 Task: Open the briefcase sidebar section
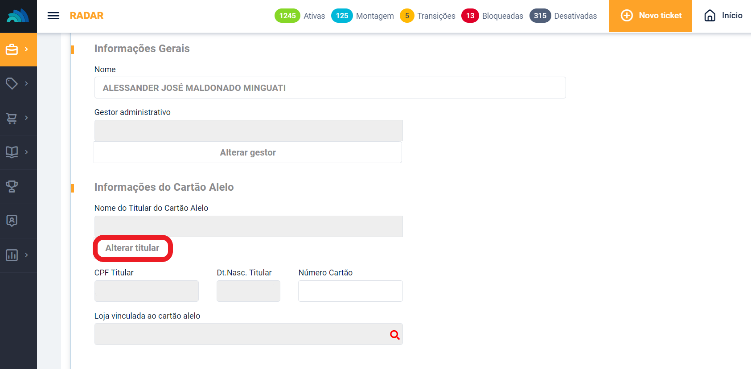click(x=12, y=49)
